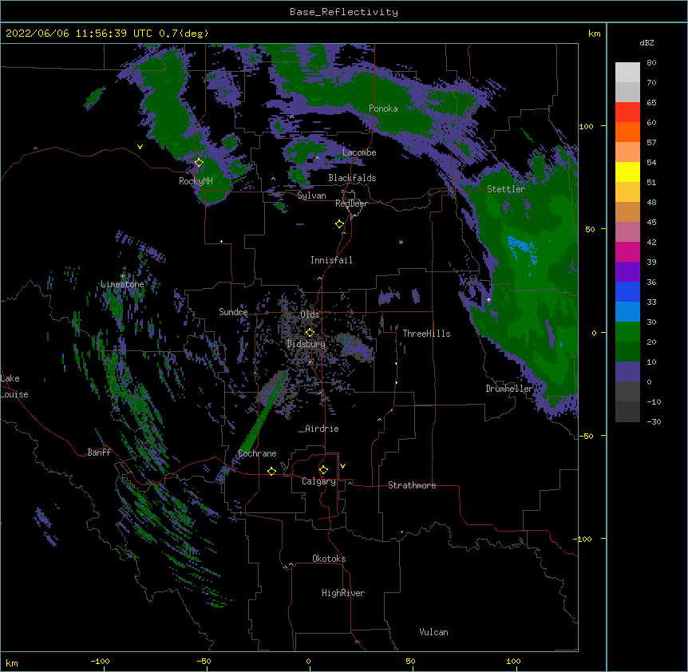The image size is (688, 672).
Task: Click the Strathmore city label
Action: click(412, 485)
